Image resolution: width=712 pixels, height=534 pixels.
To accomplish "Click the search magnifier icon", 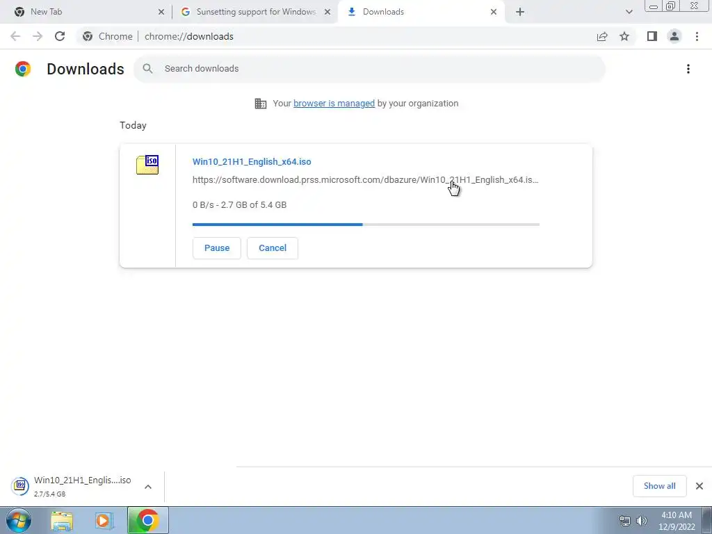I will tap(147, 69).
